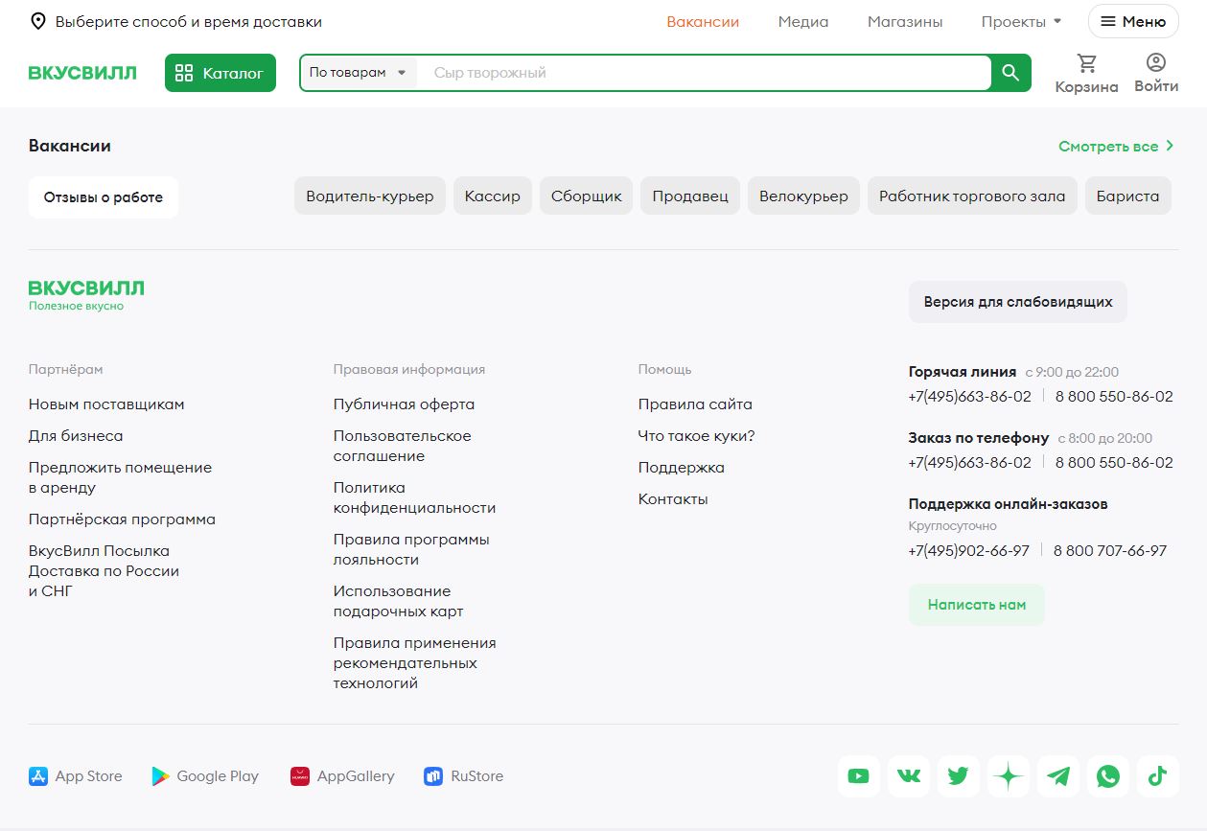Click the VK social icon
Image resolution: width=1207 pixels, height=831 pixels.
point(908,776)
